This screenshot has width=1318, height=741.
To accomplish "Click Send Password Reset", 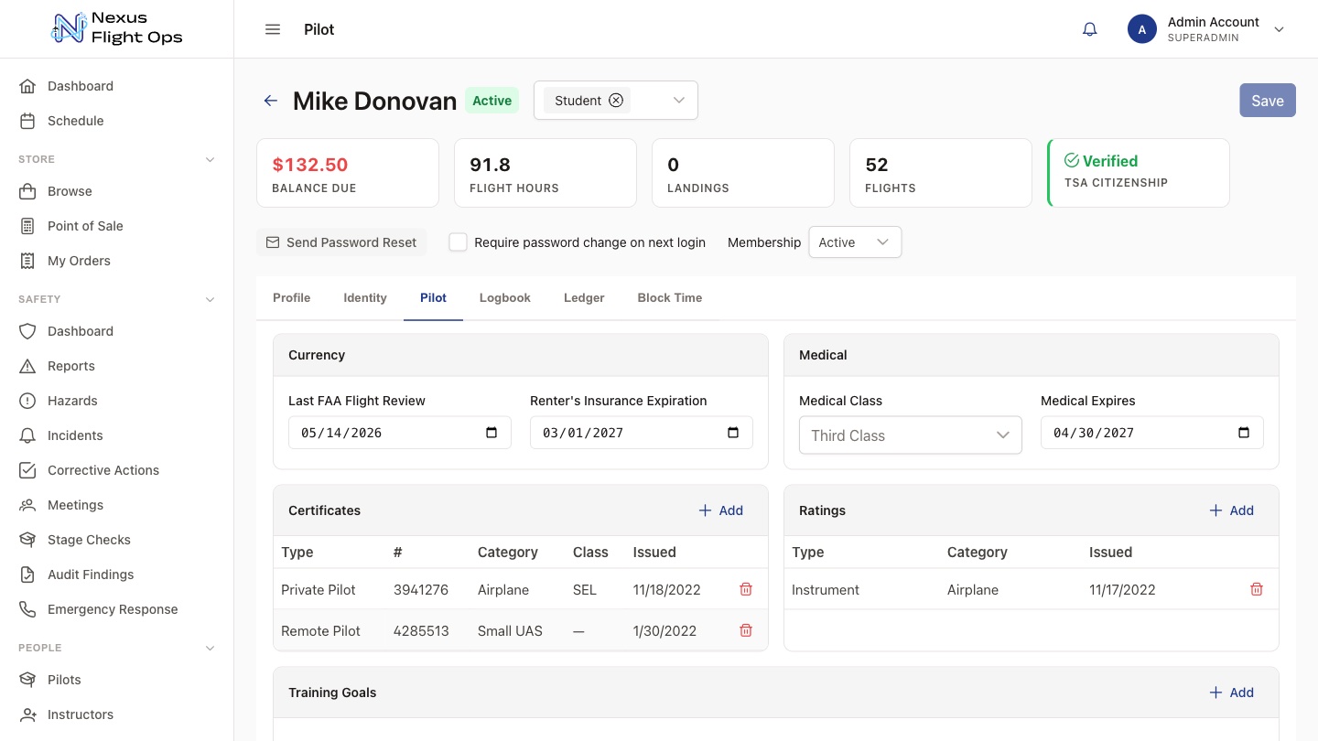I will click(341, 242).
